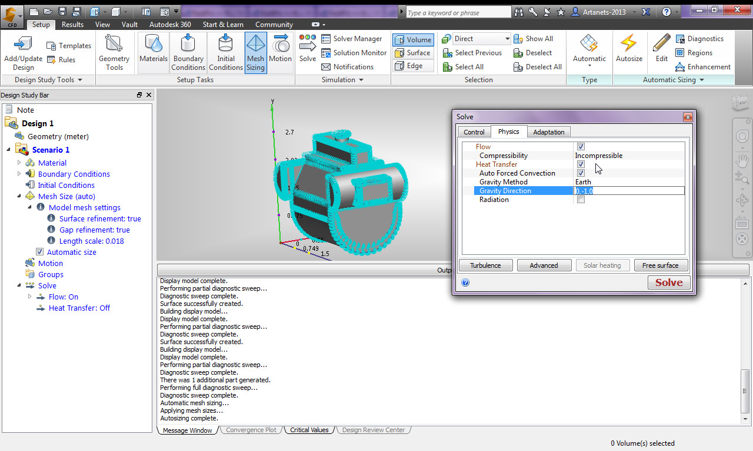Expand Design Study Tools panel menu
753x451 pixels.
click(x=80, y=80)
